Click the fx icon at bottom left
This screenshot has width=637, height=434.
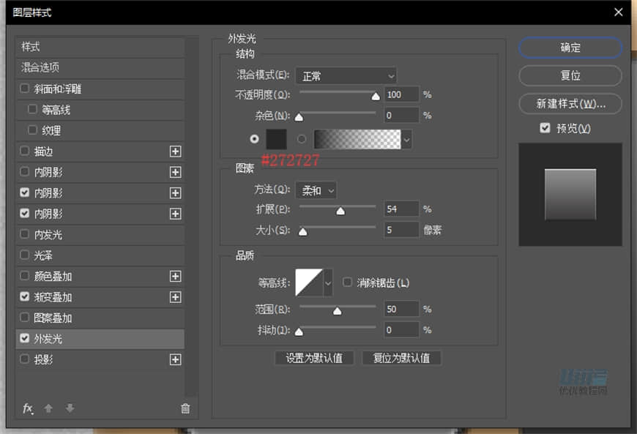(x=28, y=408)
